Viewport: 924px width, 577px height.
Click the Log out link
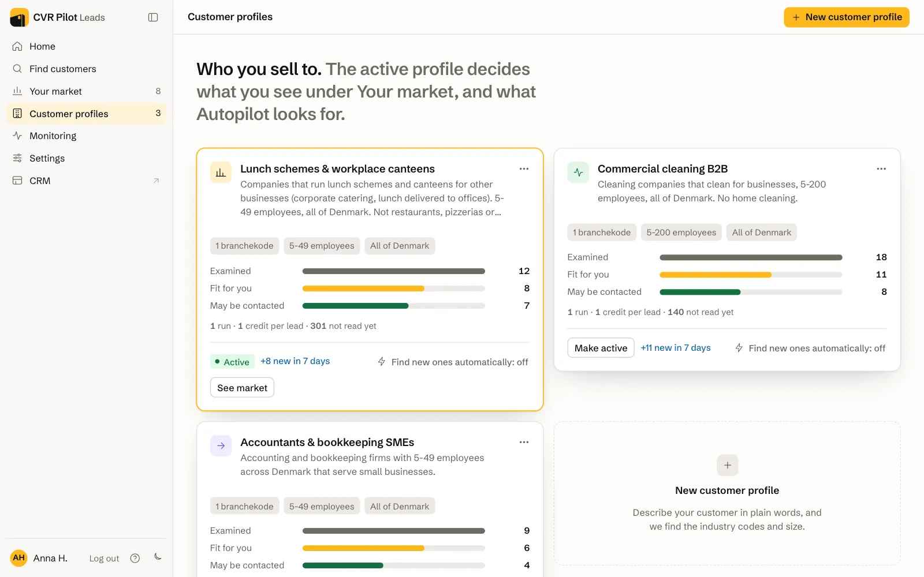104,559
